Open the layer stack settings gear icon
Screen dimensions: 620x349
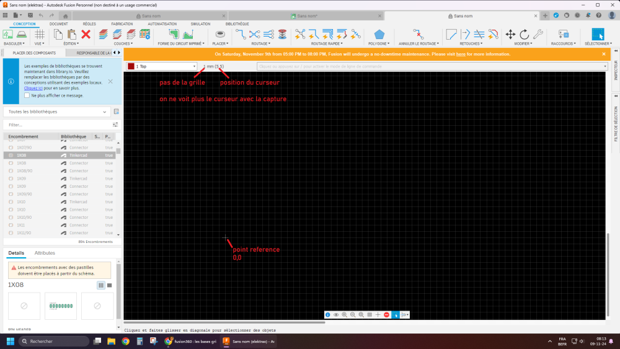coord(144,34)
